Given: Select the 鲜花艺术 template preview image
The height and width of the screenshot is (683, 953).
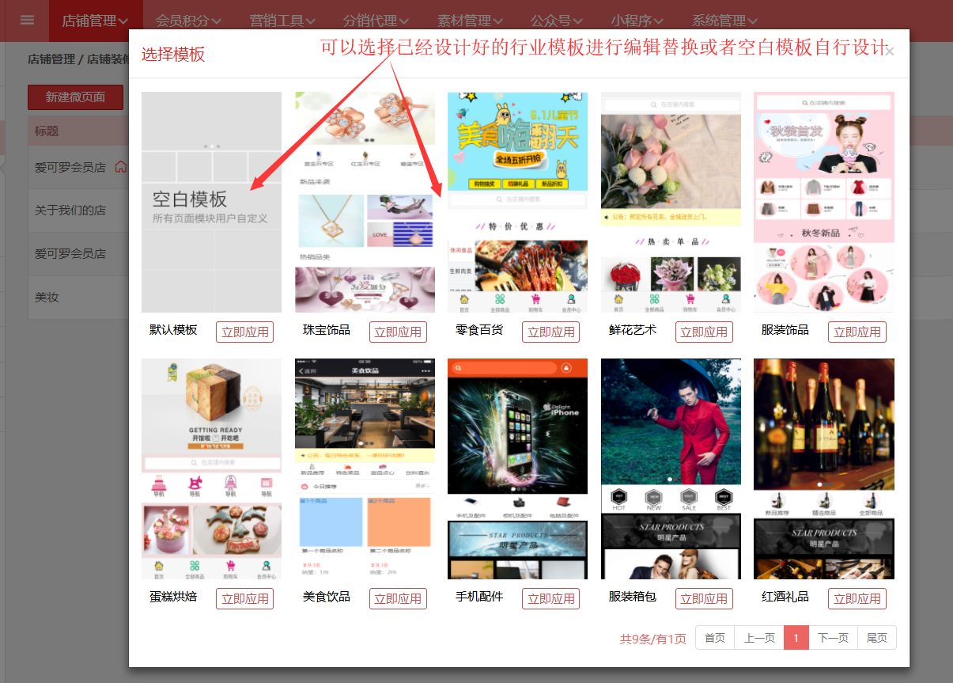Looking at the screenshot, I should [x=671, y=202].
